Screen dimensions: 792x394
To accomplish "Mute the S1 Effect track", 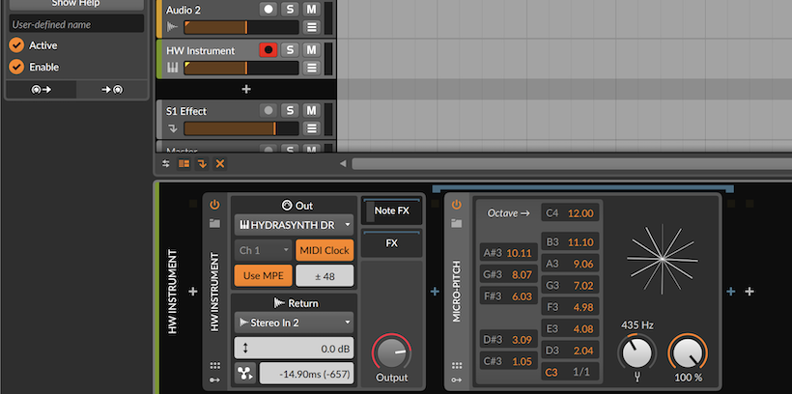I will [x=312, y=111].
